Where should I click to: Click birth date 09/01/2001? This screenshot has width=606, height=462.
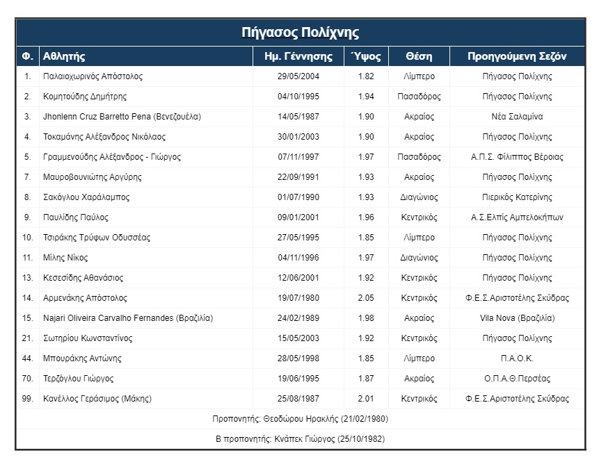[x=298, y=217]
